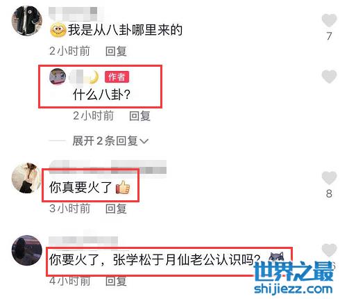Tap the red 作者 badge
The height and width of the screenshot is (299, 340).
[117, 76]
